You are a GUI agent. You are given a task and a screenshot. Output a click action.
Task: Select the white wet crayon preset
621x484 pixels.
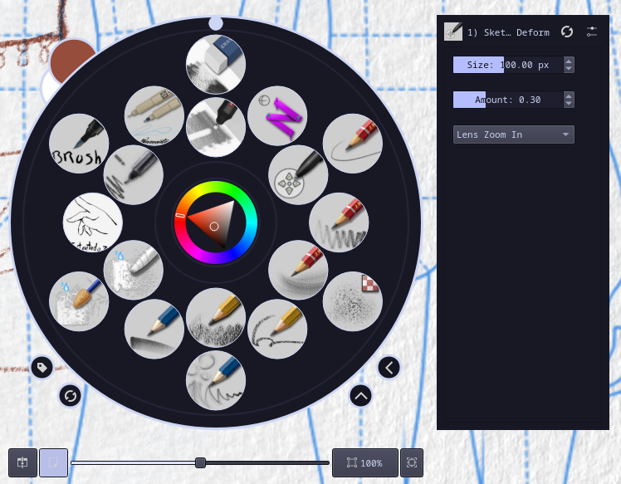point(134,270)
